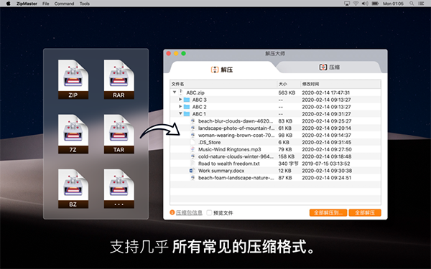Expand the ABC 2 folder
The height and width of the screenshot is (269, 431).
[x=180, y=106]
